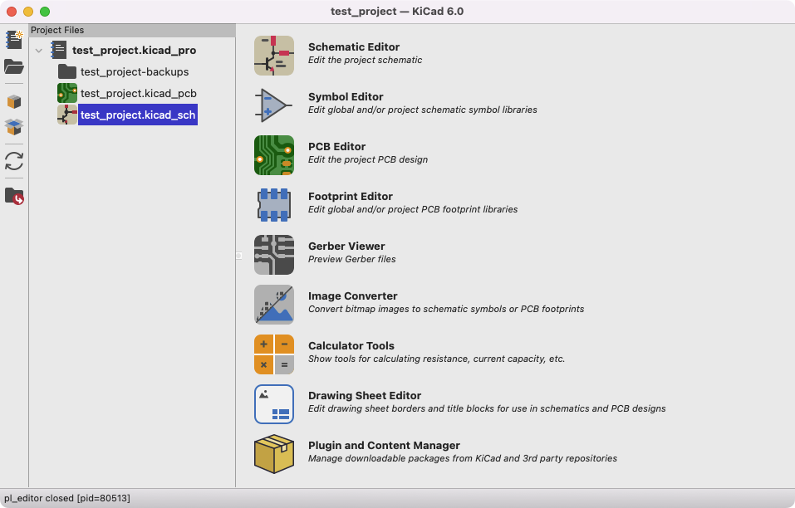Launch the Drawing Sheet Editor icon
Screen dimensions: 795x508
point(274,404)
